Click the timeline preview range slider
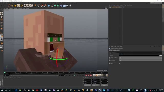This screenshot has width=164, height=92. point(34,75)
